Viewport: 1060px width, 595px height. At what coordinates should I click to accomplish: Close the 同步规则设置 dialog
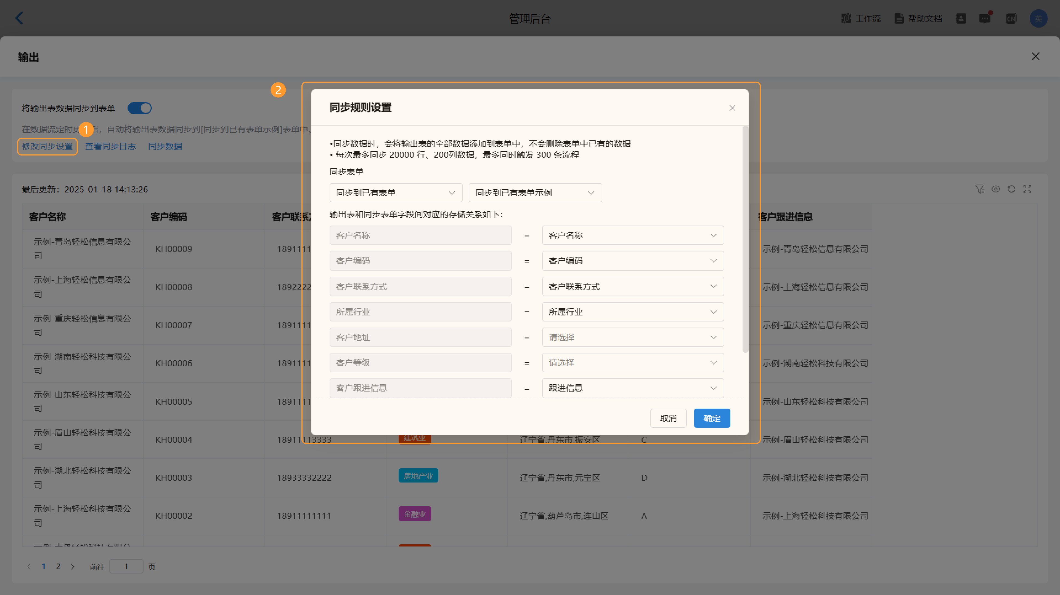point(732,108)
